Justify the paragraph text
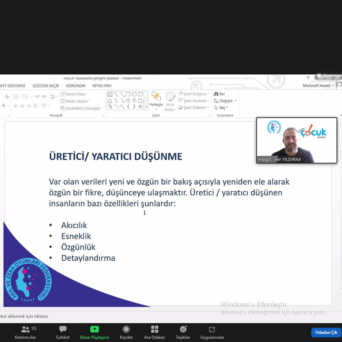 point(35,106)
